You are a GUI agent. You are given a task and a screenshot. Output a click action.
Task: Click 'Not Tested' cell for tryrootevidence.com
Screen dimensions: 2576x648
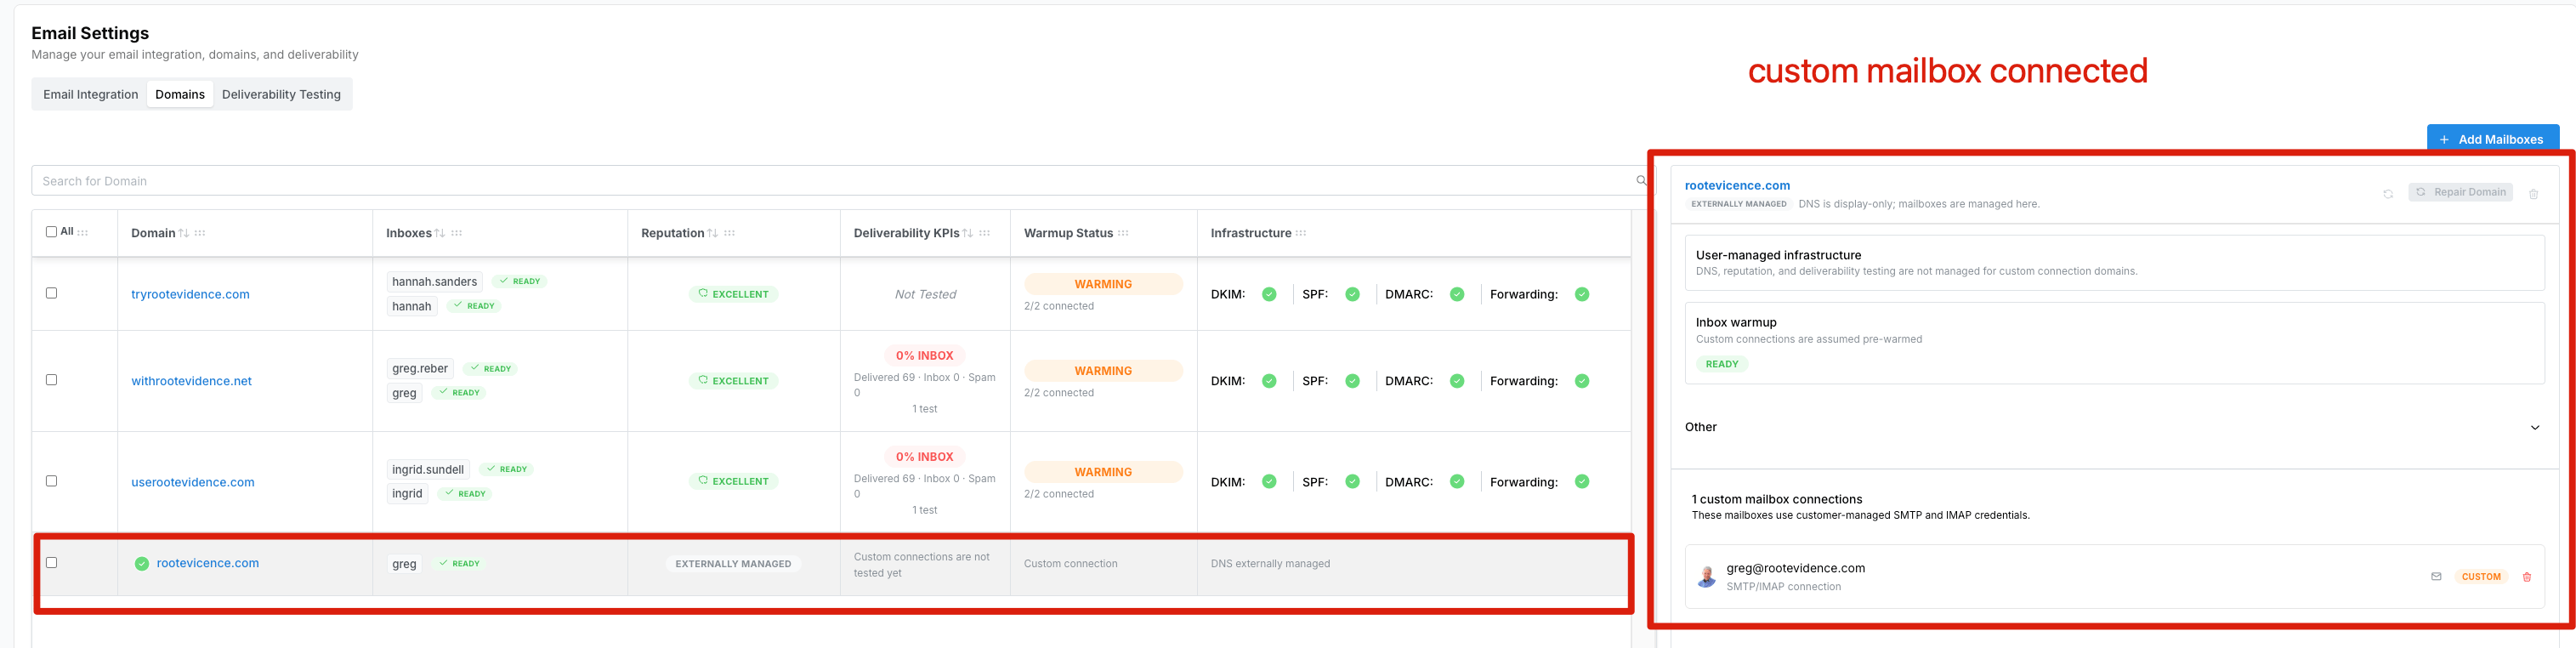(925, 294)
